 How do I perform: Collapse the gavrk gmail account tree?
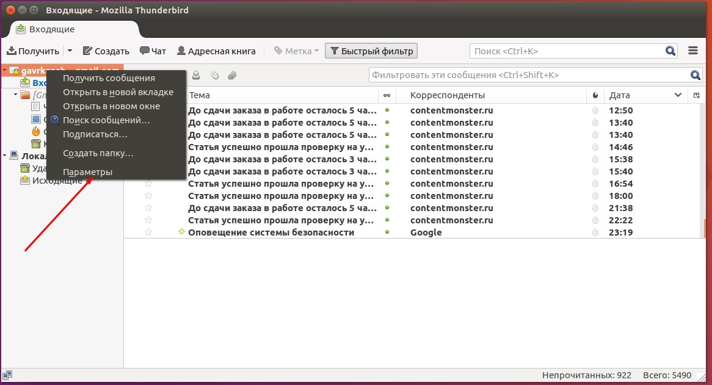point(4,71)
